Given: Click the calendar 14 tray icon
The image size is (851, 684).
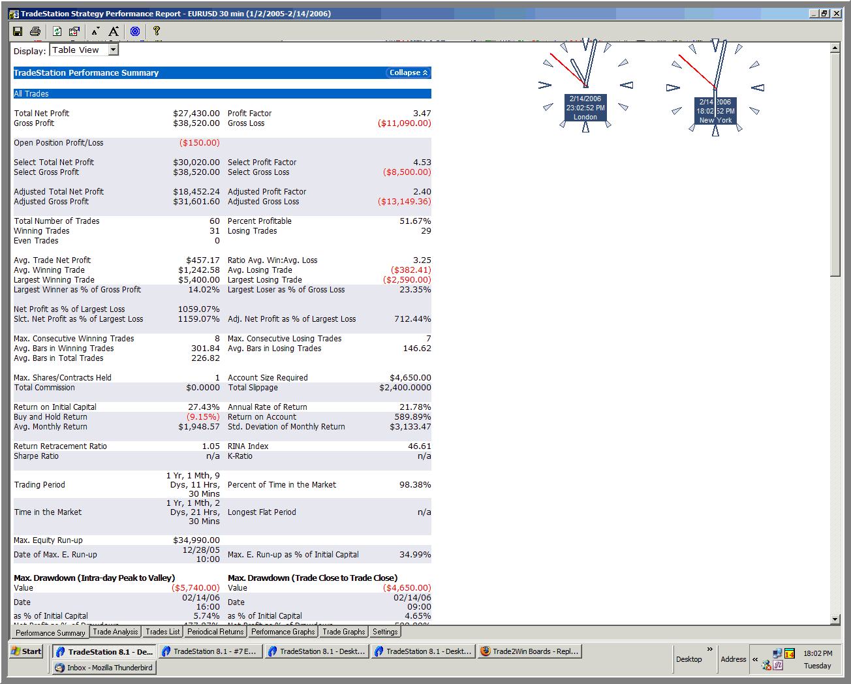Looking at the screenshot, I should [x=789, y=653].
